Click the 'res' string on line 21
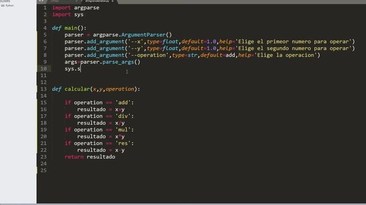 (x=123, y=143)
